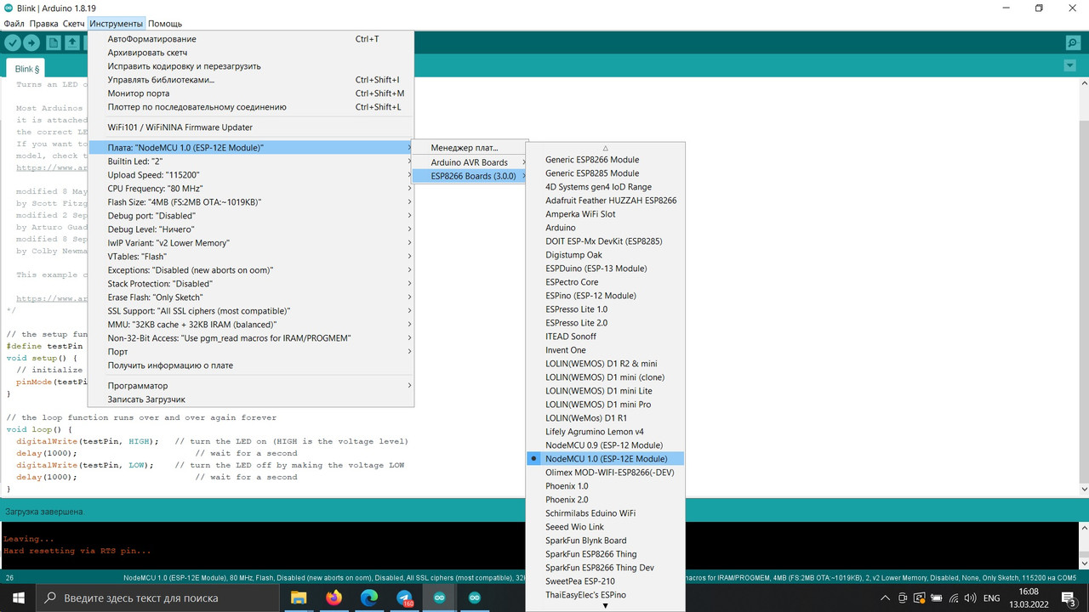Expand the Порт submenu

[251, 352]
